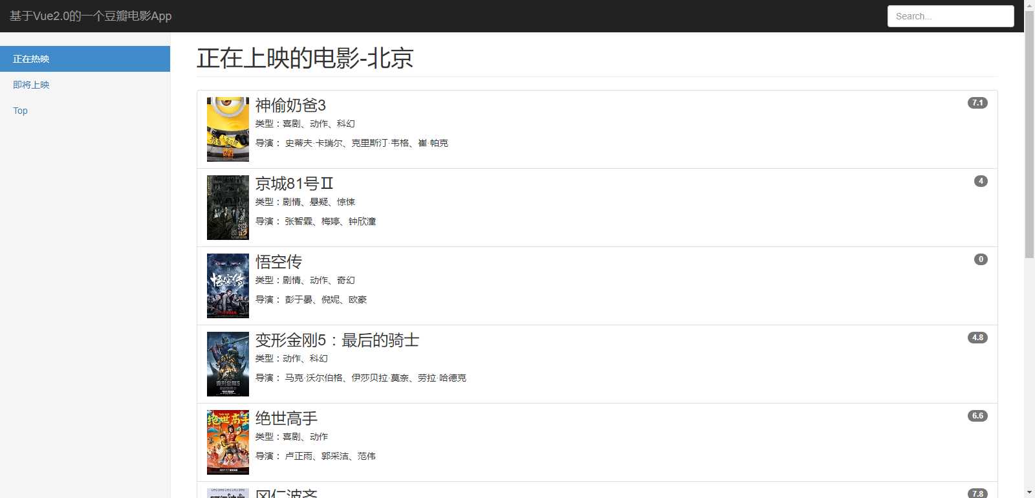
Task: Click the 7.1 rating badge
Action: tap(977, 103)
